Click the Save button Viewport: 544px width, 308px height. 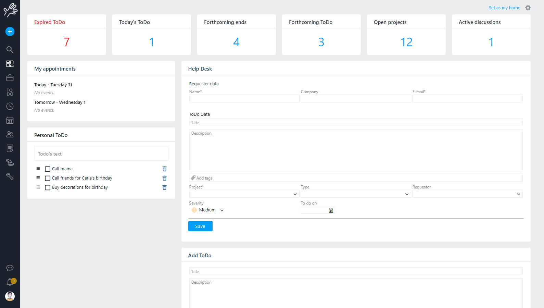[200, 226]
